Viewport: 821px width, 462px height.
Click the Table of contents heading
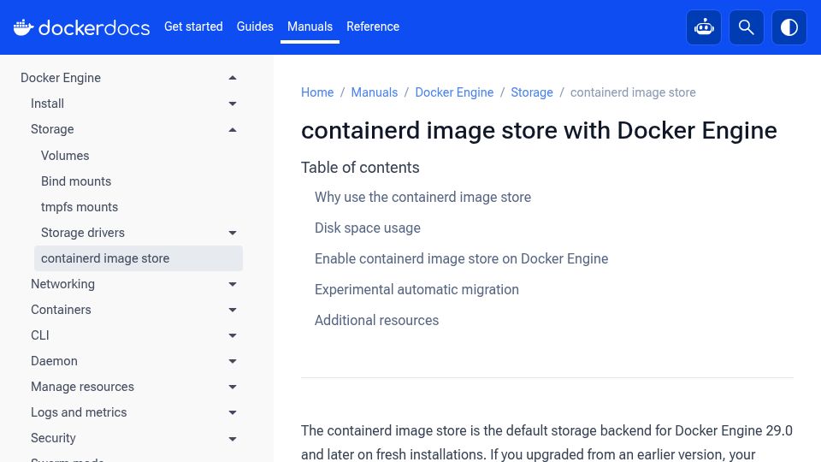click(360, 168)
